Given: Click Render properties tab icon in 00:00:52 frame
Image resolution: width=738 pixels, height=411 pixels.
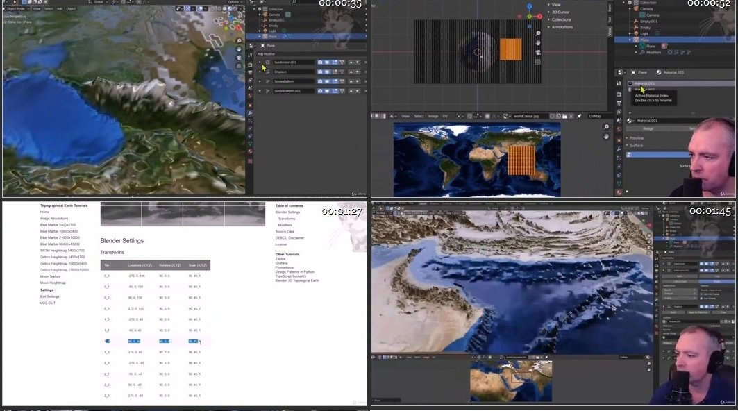Looking at the screenshot, I should click(x=619, y=94).
